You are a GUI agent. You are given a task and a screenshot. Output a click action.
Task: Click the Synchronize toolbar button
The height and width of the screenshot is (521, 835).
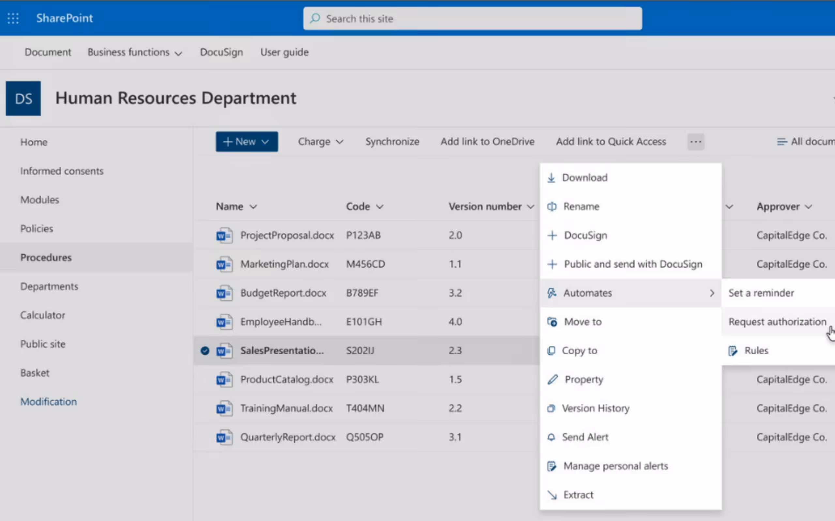click(x=392, y=142)
